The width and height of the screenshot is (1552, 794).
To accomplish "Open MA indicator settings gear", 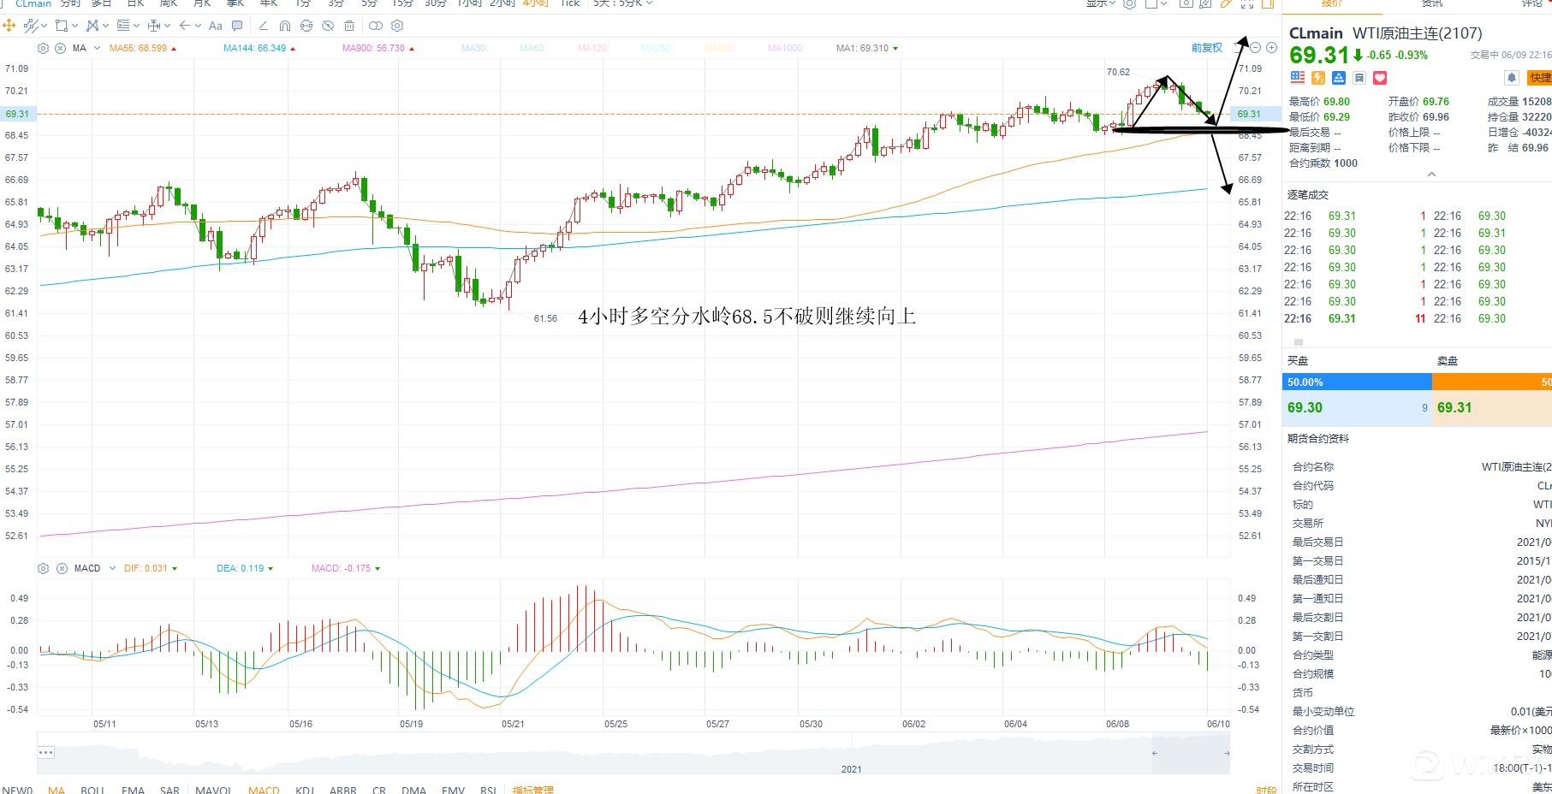I will [x=44, y=48].
